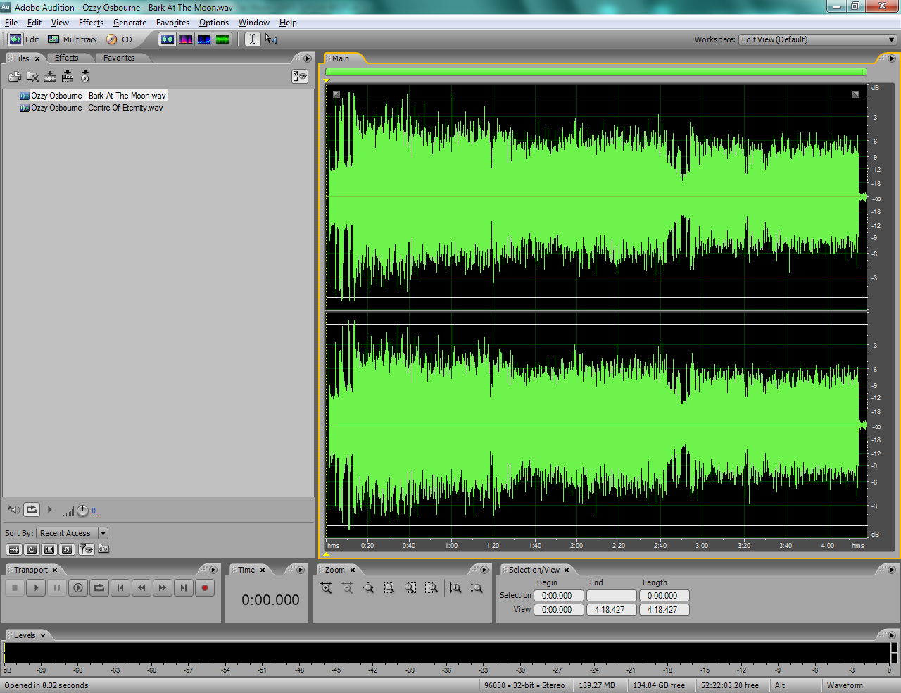Viewport: 901px width, 693px height.
Task: Zoom out full both axes
Action: [x=368, y=588]
